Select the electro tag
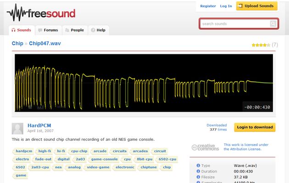The height and width of the screenshot is (183, 289). [x=22, y=159]
